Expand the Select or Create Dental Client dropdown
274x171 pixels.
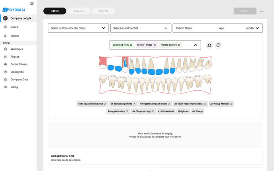(x=104, y=28)
